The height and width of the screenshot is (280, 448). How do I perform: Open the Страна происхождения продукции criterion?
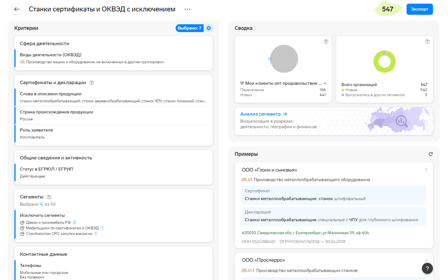click(113, 115)
